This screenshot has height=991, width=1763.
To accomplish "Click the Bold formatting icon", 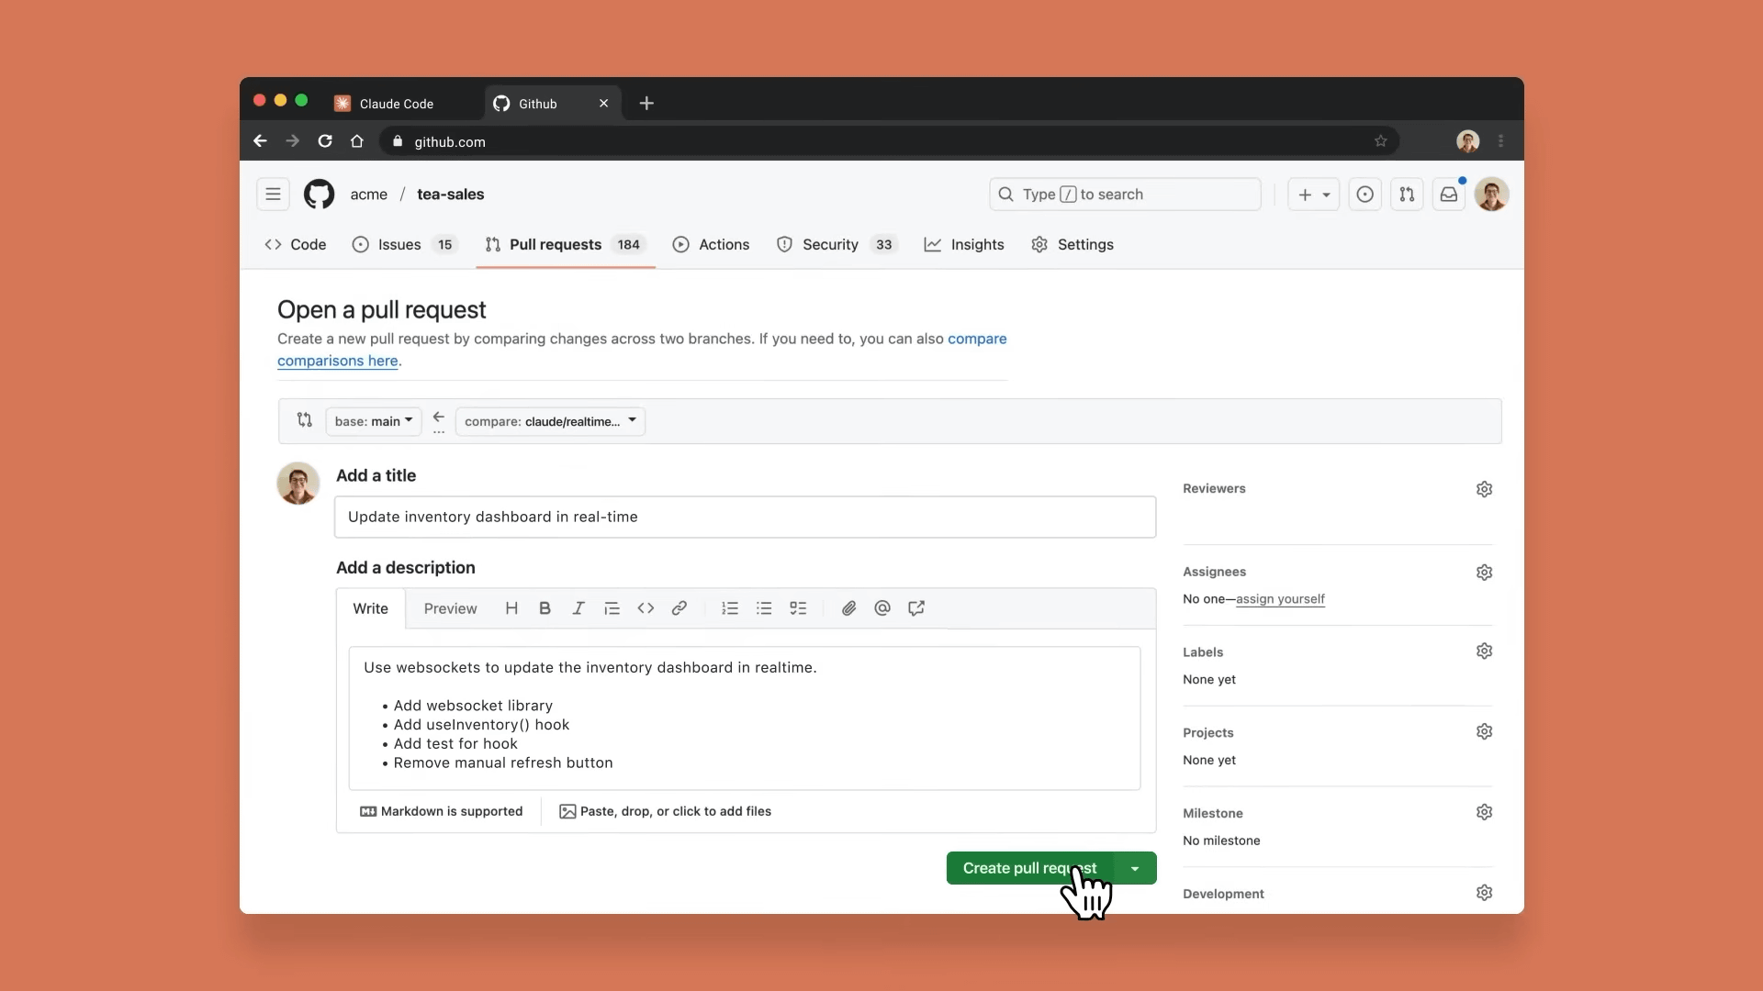I will coord(545,608).
